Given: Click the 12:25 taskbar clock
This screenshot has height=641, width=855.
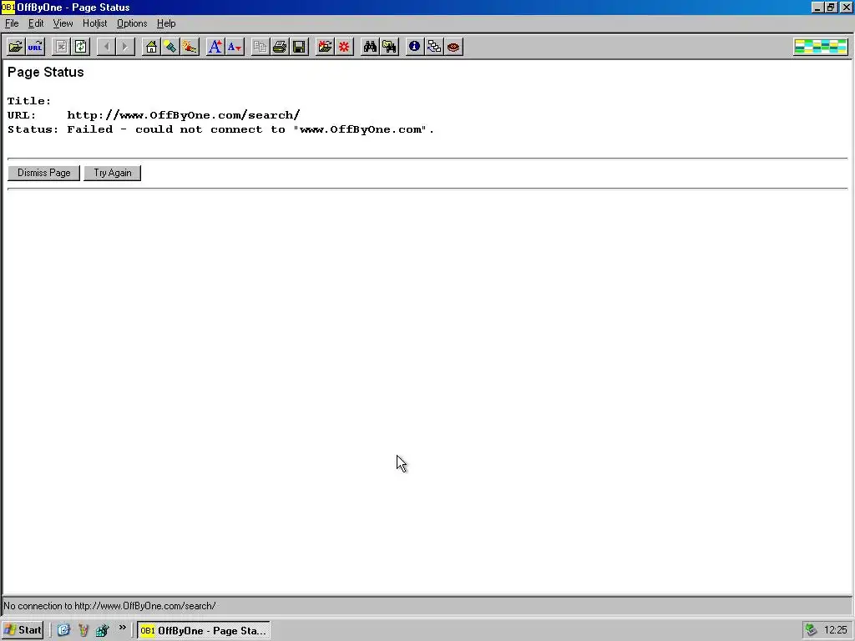Looking at the screenshot, I should coord(835,630).
